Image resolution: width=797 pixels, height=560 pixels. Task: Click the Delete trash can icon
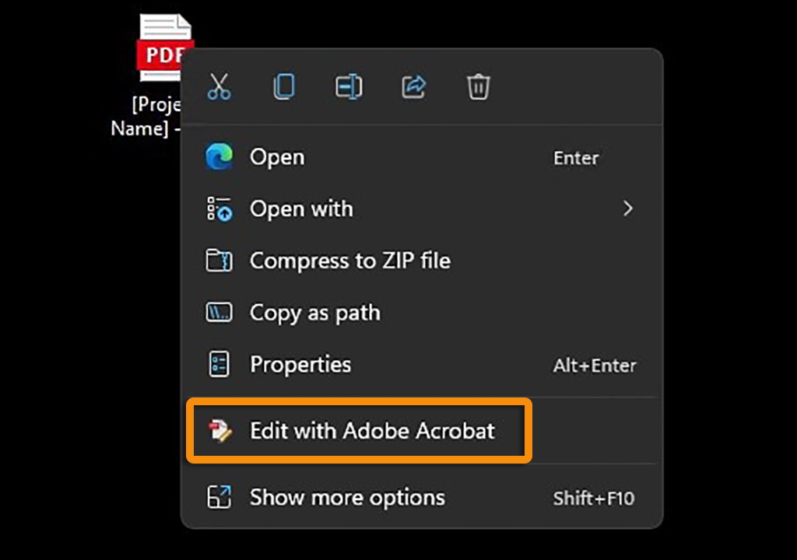[478, 86]
